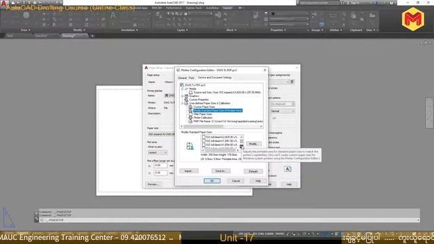Image resolution: width=434 pixels, height=244 pixels.
Task: Collapse User-defined Paper Sizes & Calibration node
Action: (x=182, y=103)
